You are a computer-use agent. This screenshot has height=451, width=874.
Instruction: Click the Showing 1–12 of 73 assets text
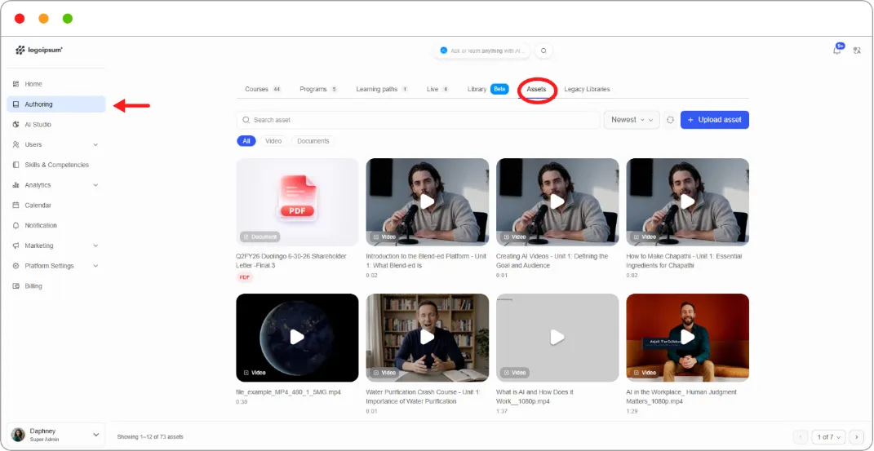coord(150,437)
